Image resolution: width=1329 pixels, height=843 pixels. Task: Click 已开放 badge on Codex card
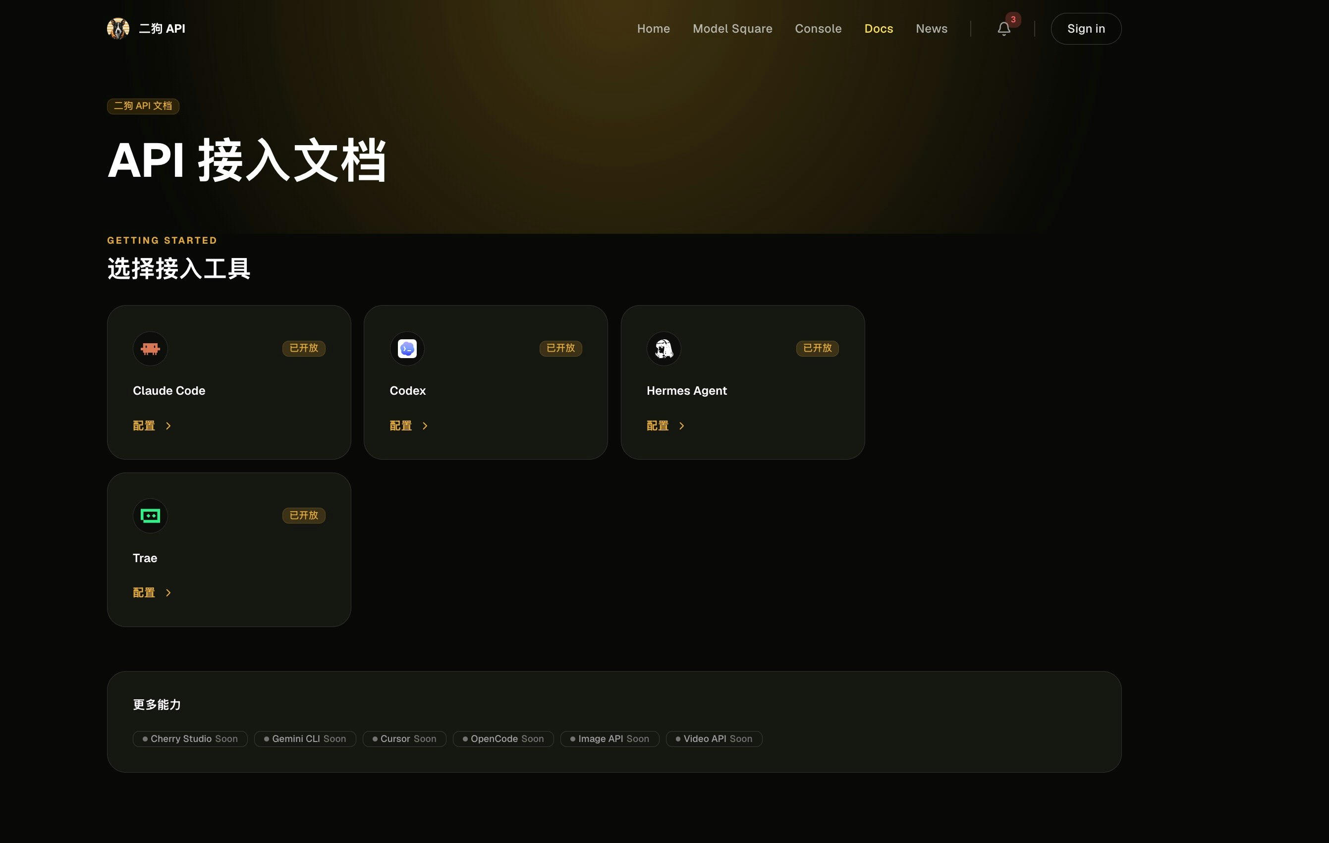561,348
